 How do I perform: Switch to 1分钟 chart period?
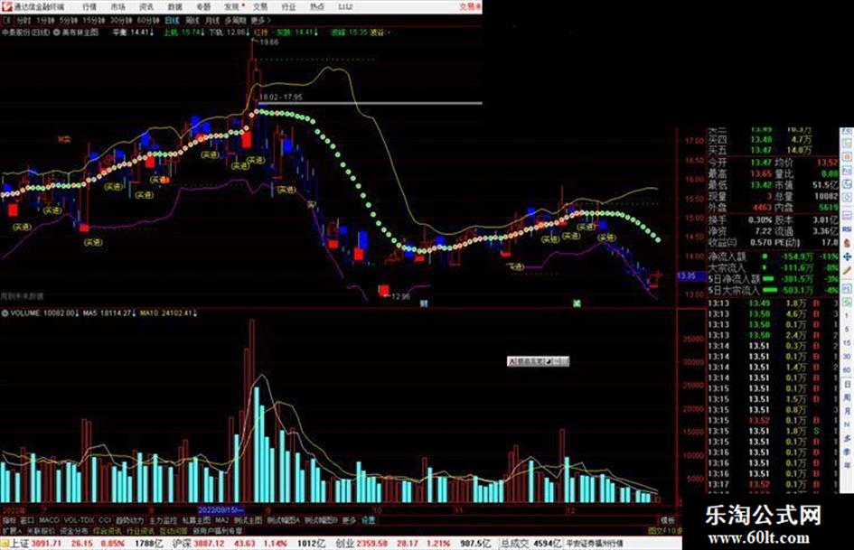[45, 20]
